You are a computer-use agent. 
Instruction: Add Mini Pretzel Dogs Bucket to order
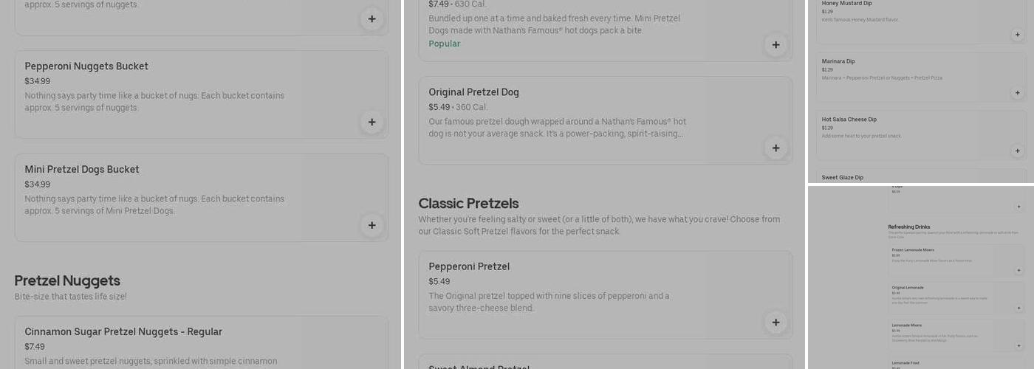point(372,226)
